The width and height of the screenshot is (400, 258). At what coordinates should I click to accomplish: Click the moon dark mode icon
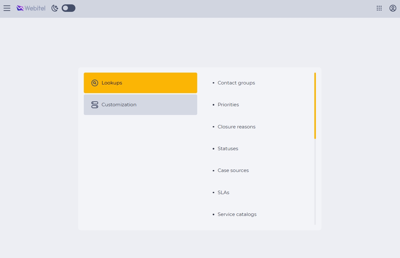pos(55,8)
